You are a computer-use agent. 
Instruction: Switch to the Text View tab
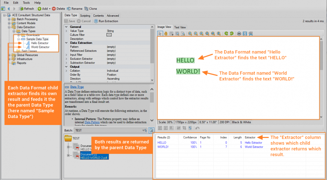180,27
